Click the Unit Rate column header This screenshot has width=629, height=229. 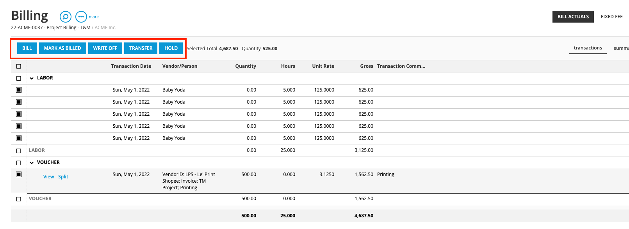coord(323,66)
